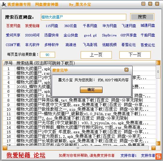Select 115网盘 search source

(x=52, y=26)
